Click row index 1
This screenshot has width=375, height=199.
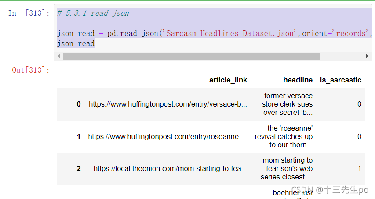[x=79, y=136]
